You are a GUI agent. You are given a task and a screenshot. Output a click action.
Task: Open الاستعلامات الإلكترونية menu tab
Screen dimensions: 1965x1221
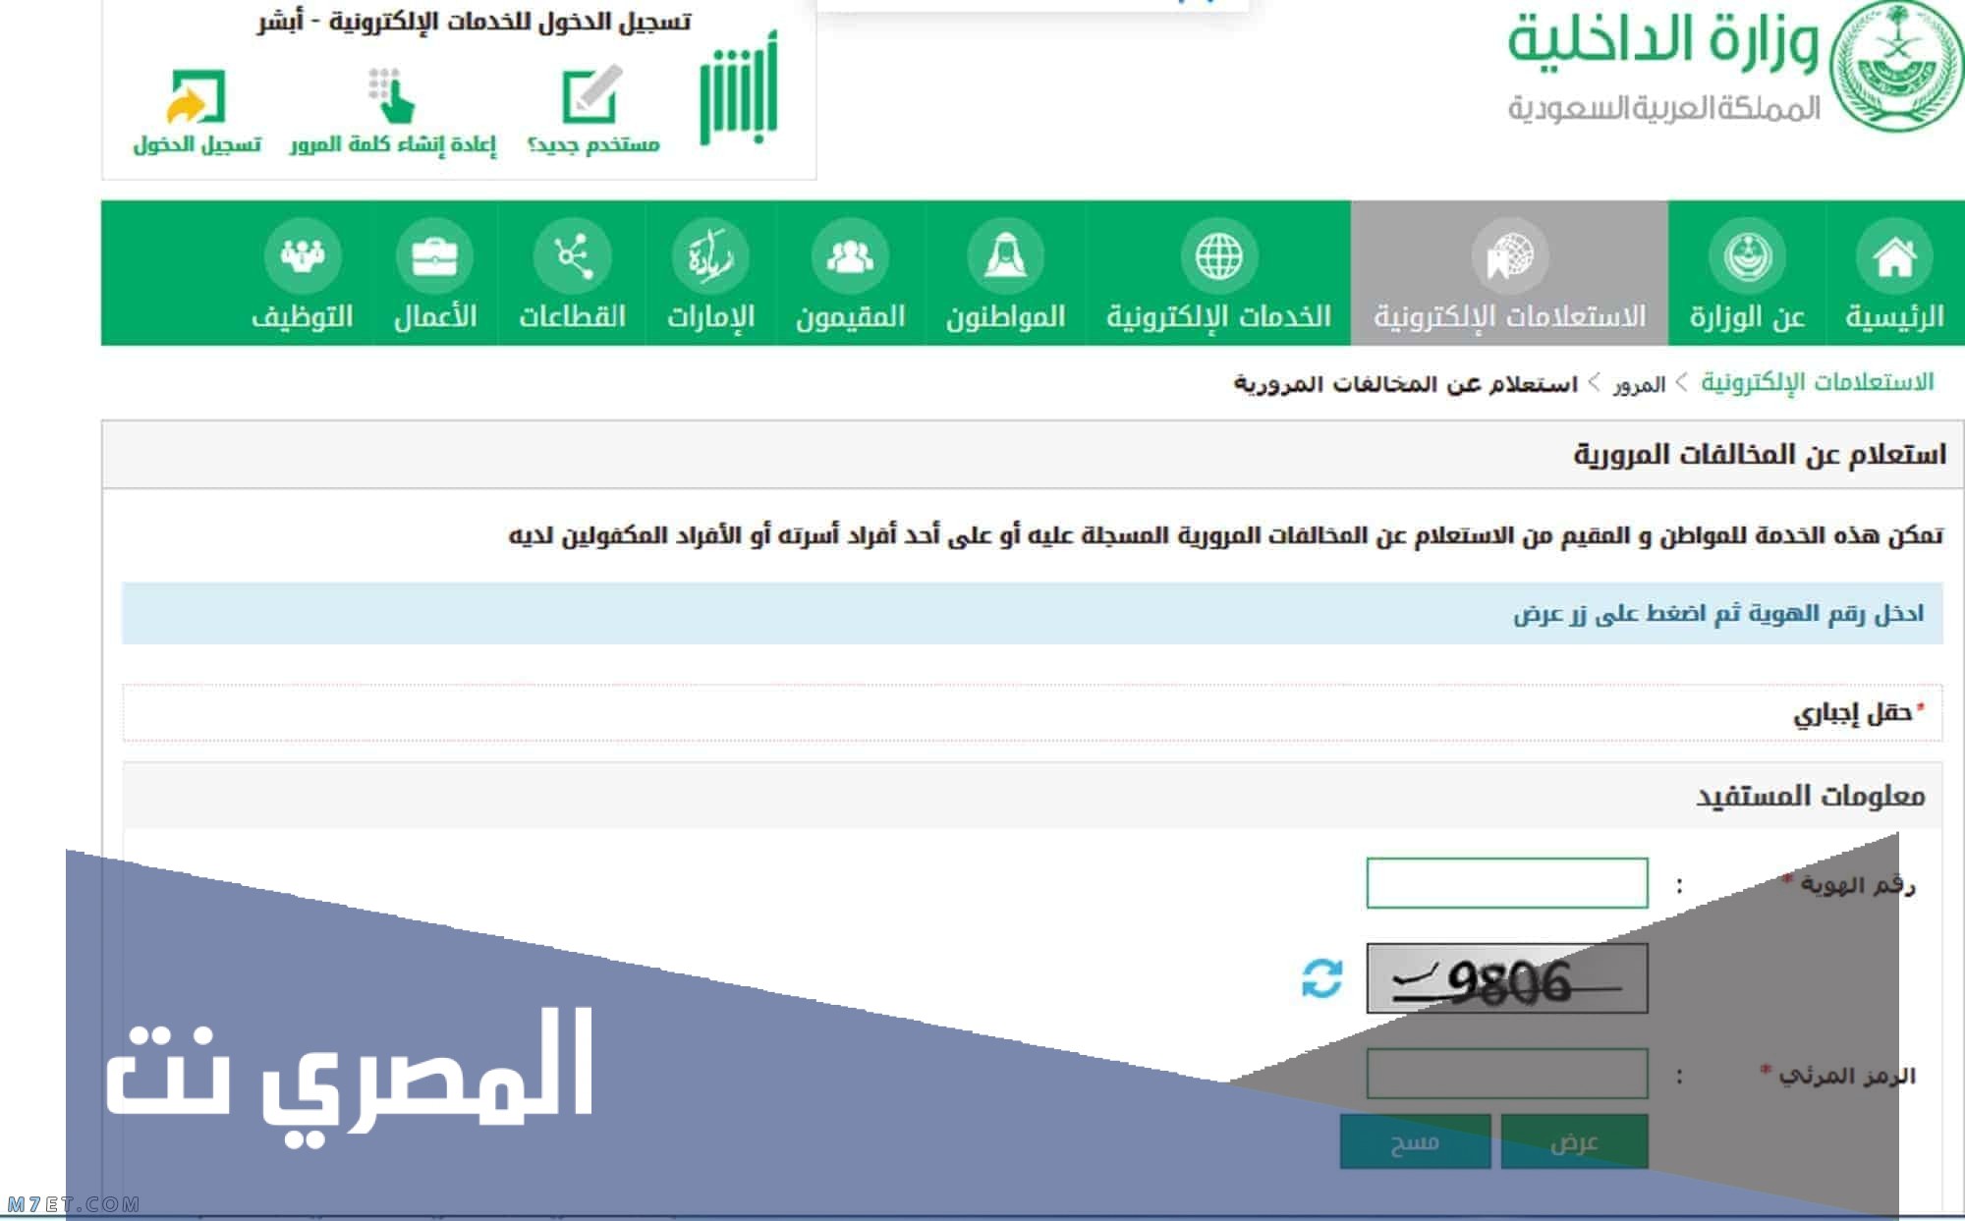tap(1509, 274)
